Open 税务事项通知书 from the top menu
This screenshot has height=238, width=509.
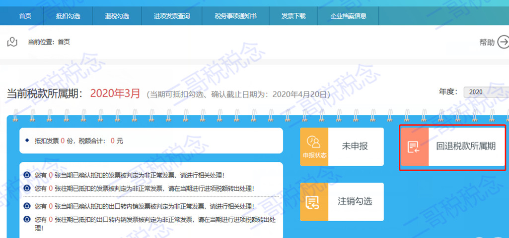(x=235, y=16)
